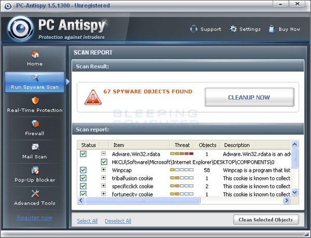The height and width of the screenshot is (238, 311).
Task: Select the Winpcap item name
Action: coord(122,170)
